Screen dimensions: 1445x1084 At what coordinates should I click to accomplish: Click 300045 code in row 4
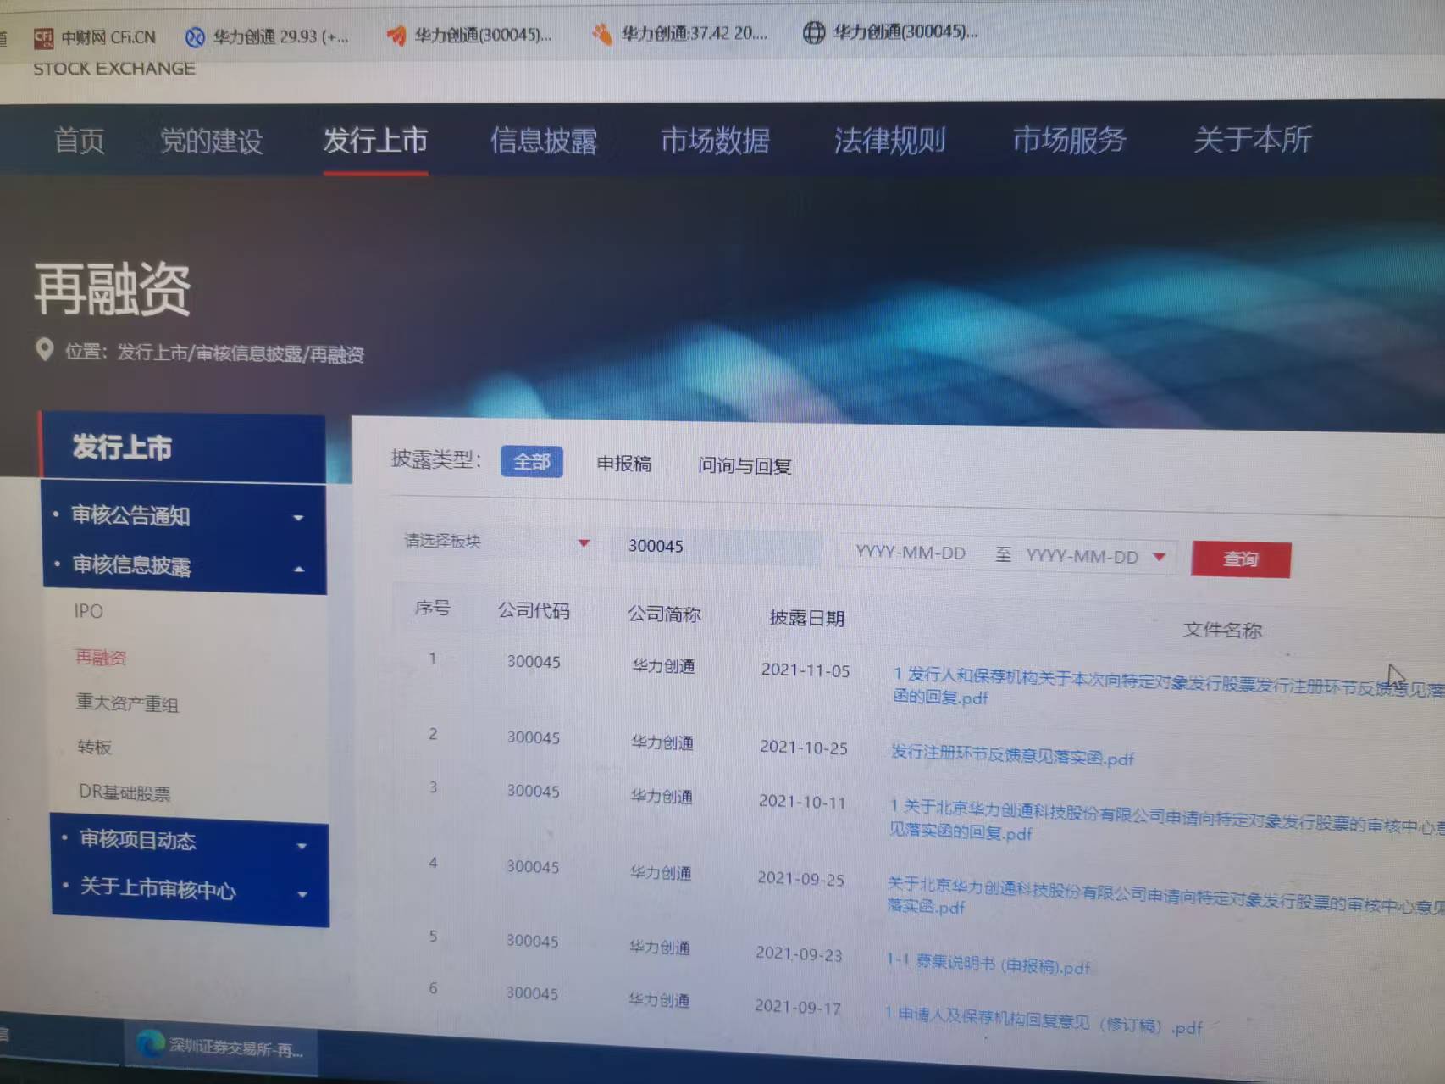(533, 867)
